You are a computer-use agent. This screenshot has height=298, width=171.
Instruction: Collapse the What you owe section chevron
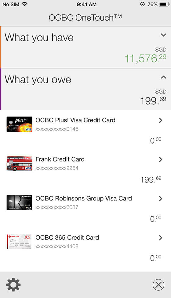pyautogui.click(x=163, y=77)
